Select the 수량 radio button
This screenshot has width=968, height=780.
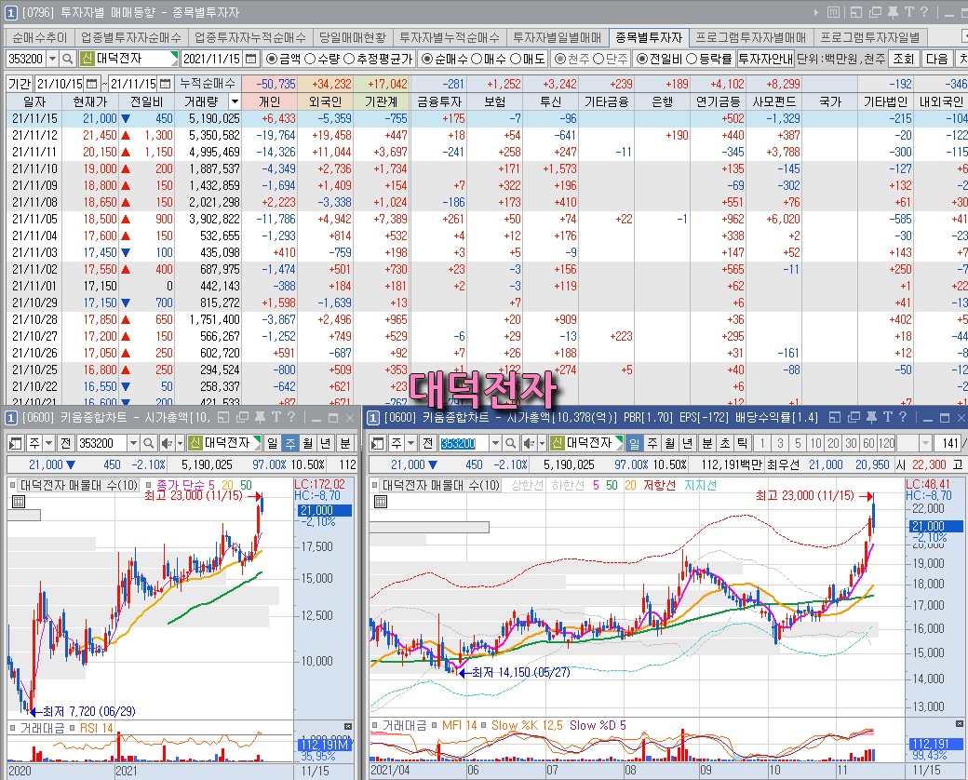311,59
